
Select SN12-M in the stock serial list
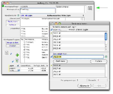[79, 39]
